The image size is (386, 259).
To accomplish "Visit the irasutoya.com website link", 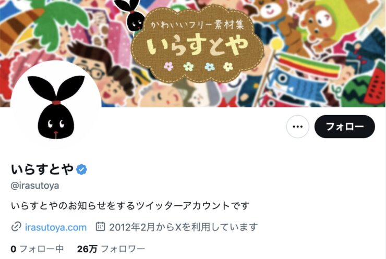I will [56, 227].
